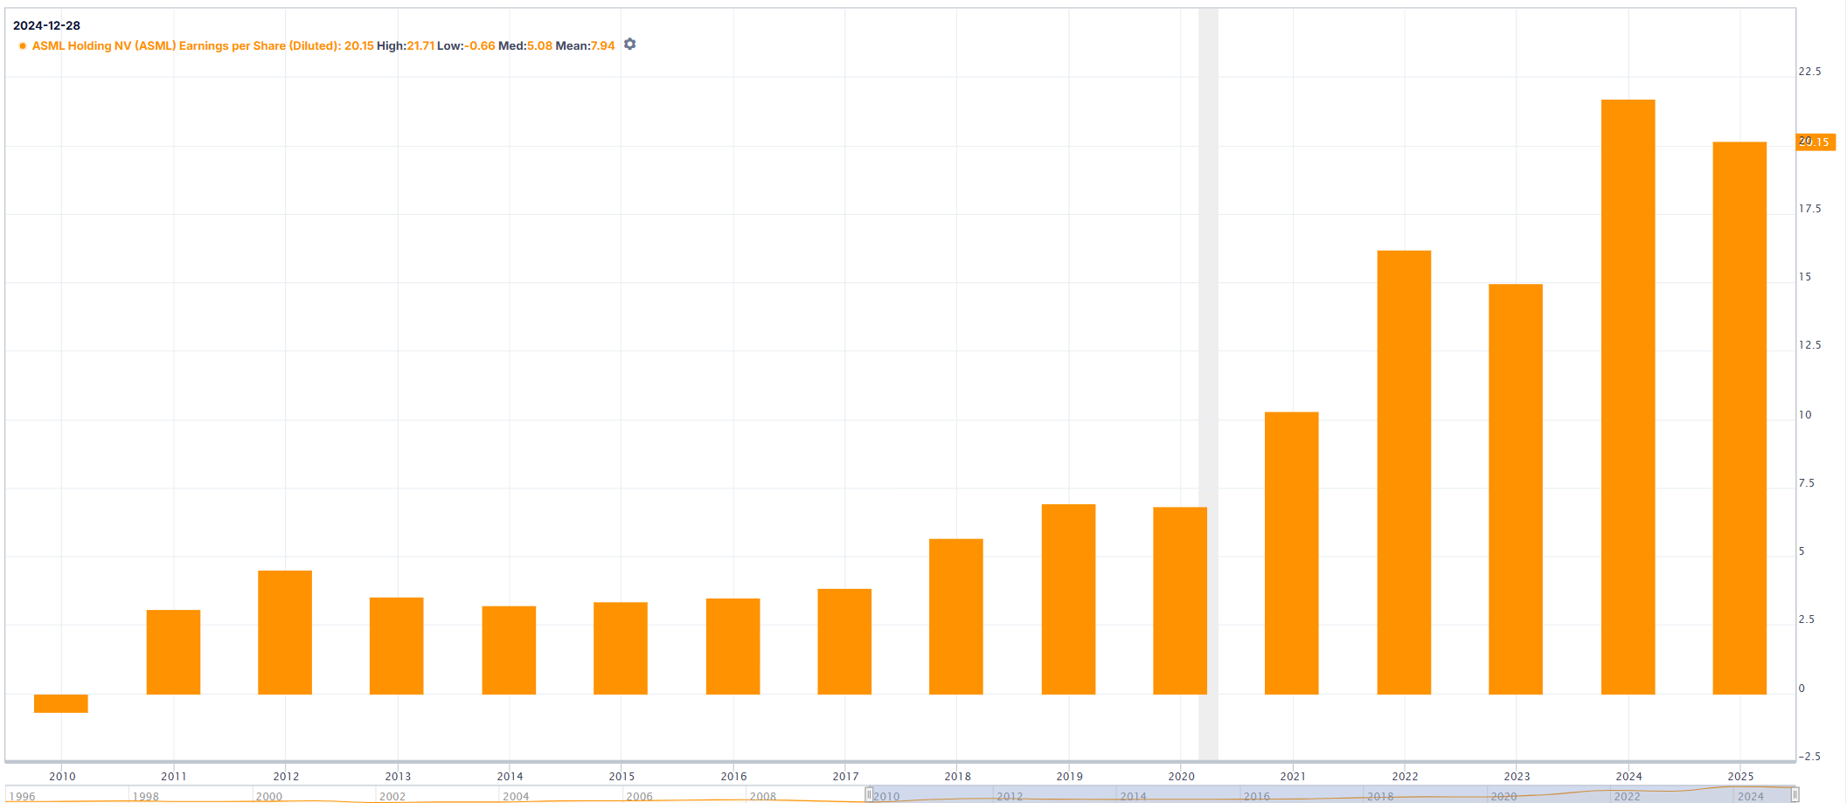Grab the right navigator range handle
This screenshot has height=803, width=1847.
[1795, 794]
